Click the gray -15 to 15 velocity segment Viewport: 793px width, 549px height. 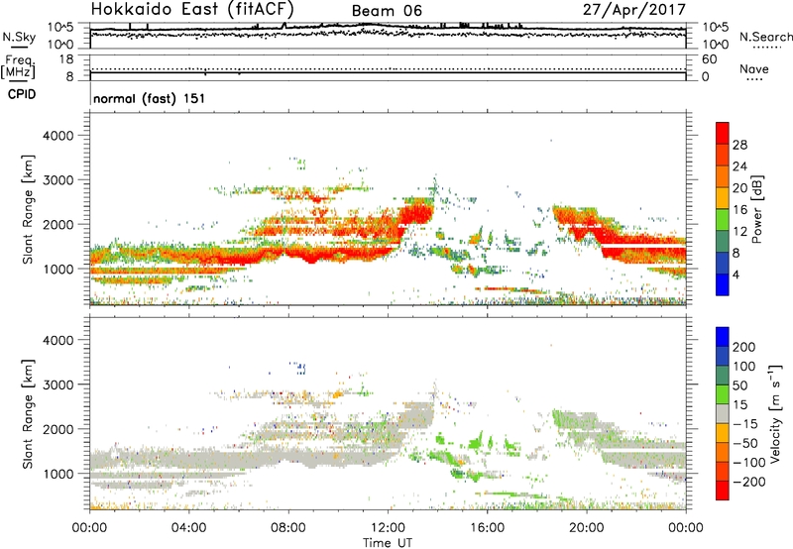(723, 413)
